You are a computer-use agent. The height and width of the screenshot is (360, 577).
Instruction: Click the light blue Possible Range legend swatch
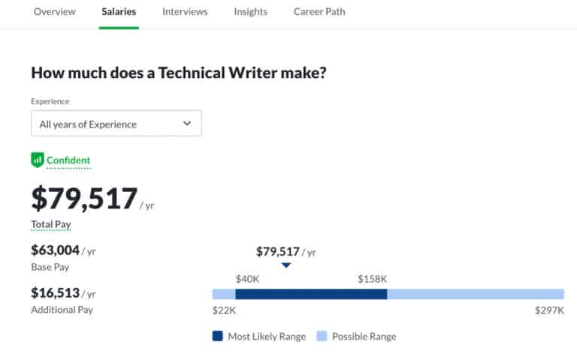322,337
